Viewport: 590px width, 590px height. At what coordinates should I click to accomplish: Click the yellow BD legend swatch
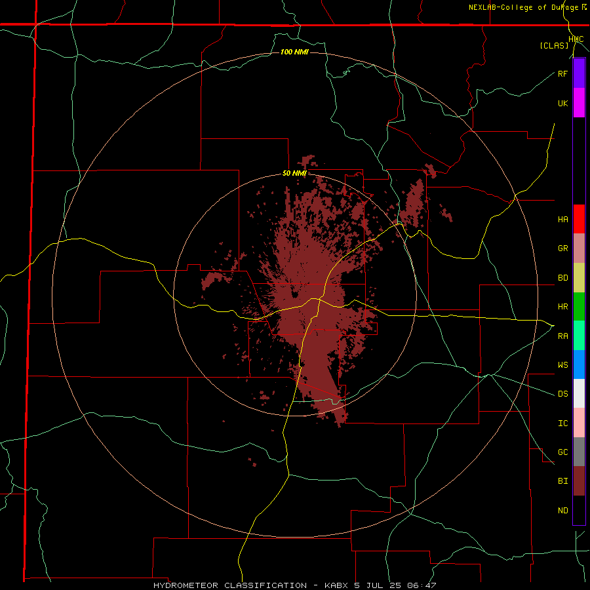point(579,278)
